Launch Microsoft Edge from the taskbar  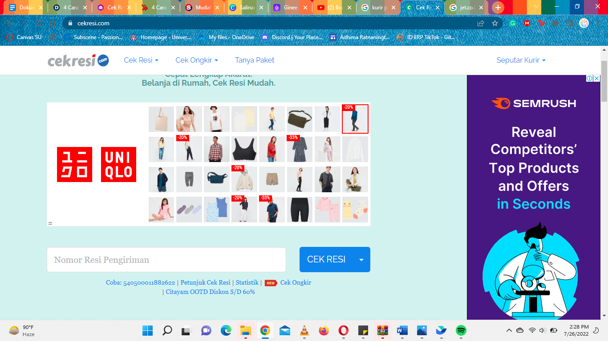226,330
